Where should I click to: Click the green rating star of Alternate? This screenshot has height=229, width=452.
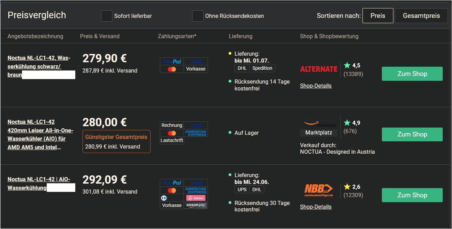[347, 65]
